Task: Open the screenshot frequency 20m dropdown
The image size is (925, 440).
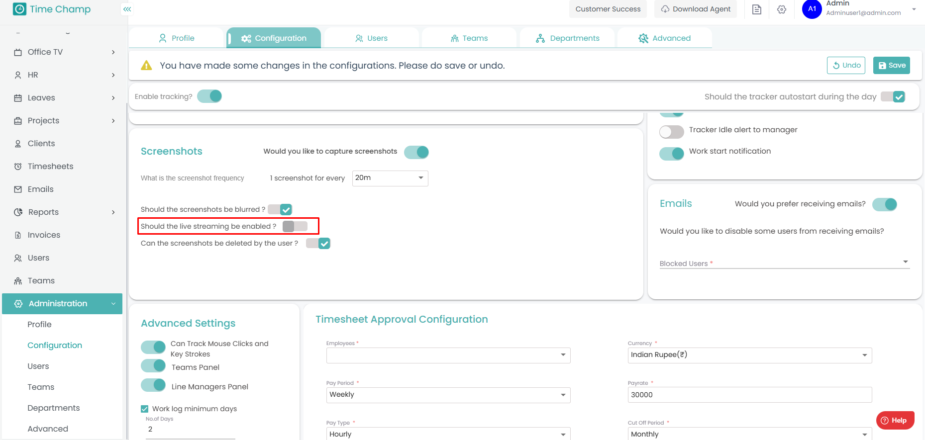Action: click(390, 178)
